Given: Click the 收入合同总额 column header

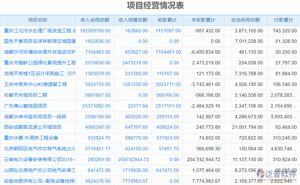Looking at the screenshot, I should [95, 20].
